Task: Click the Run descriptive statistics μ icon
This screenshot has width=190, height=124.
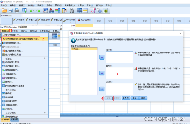Action: click(x=64, y=10)
